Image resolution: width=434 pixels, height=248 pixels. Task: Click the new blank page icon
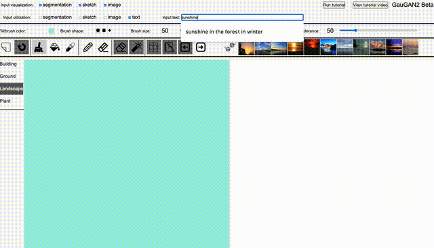[x=6, y=47]
